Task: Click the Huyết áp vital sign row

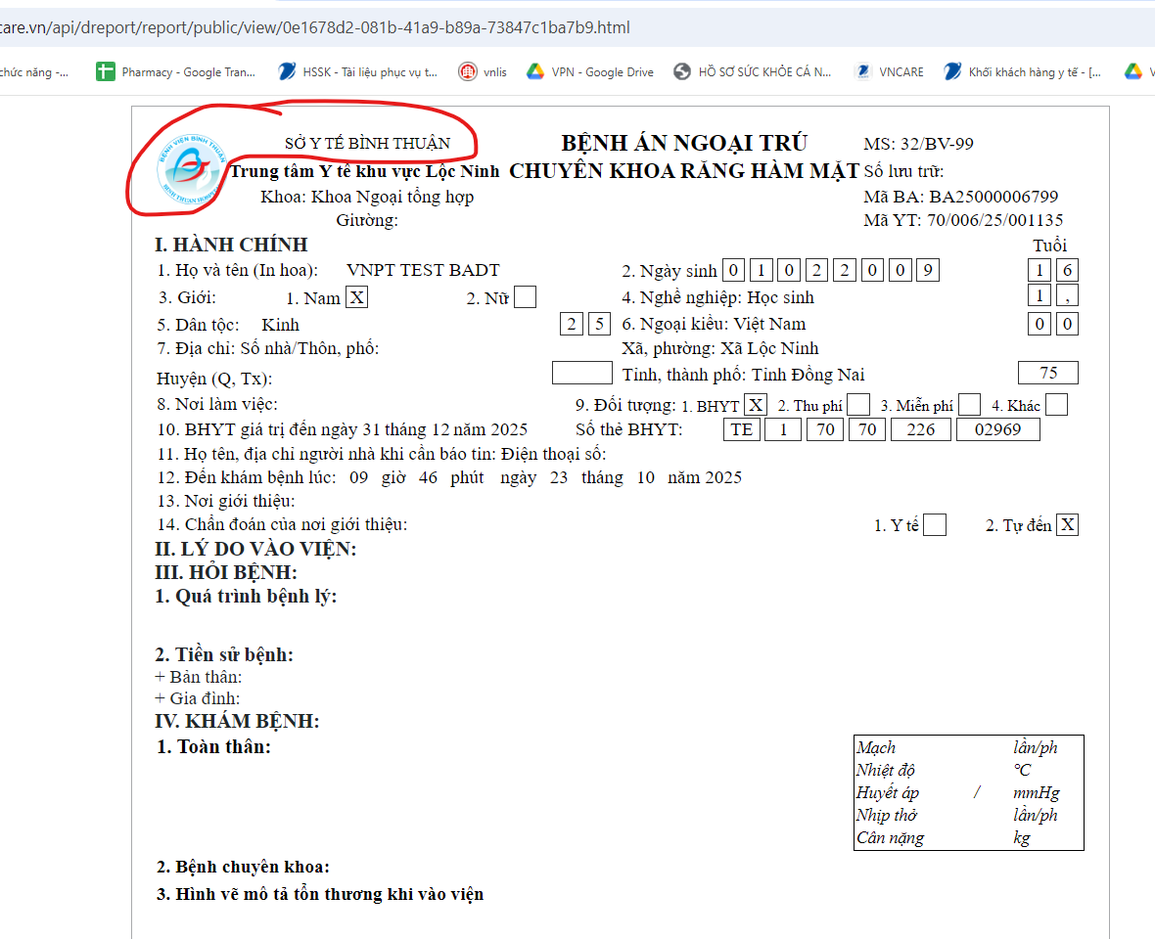Action: click(969, 792)
